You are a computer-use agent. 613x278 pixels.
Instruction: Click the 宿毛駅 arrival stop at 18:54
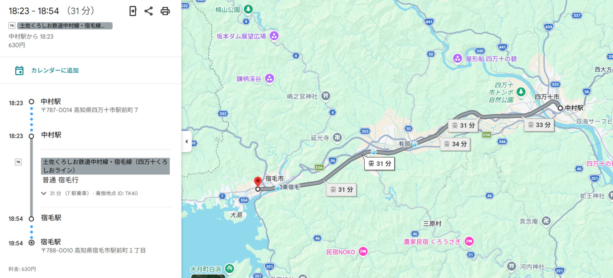tap(51, 218)
